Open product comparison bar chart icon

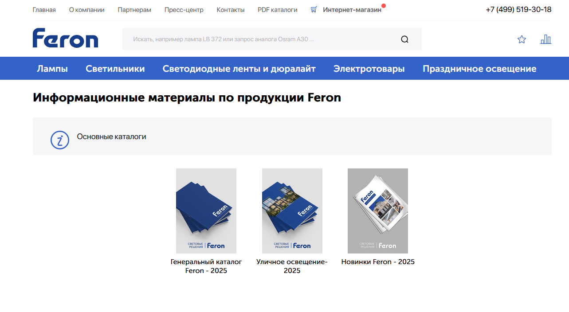(x=545, y=39)
